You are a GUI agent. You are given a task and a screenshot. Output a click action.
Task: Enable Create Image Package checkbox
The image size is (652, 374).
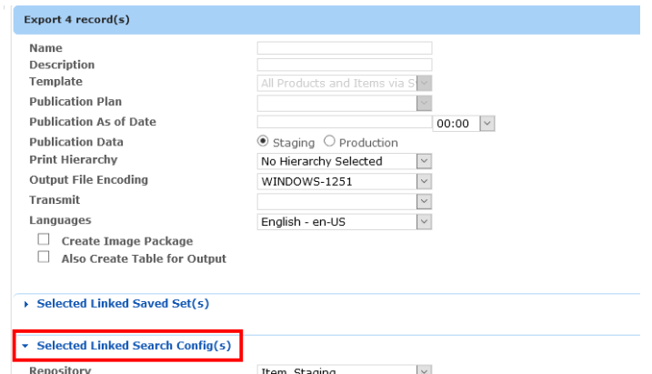point(44,239)
